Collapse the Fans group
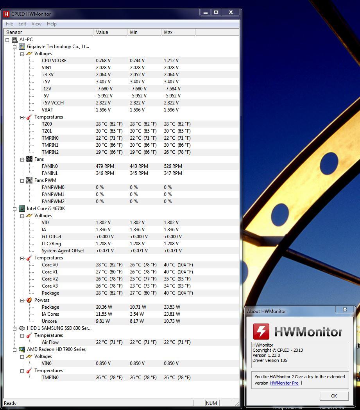Image resolution: width=360 pixels, height=410 pixels. [x=22, y=160]
